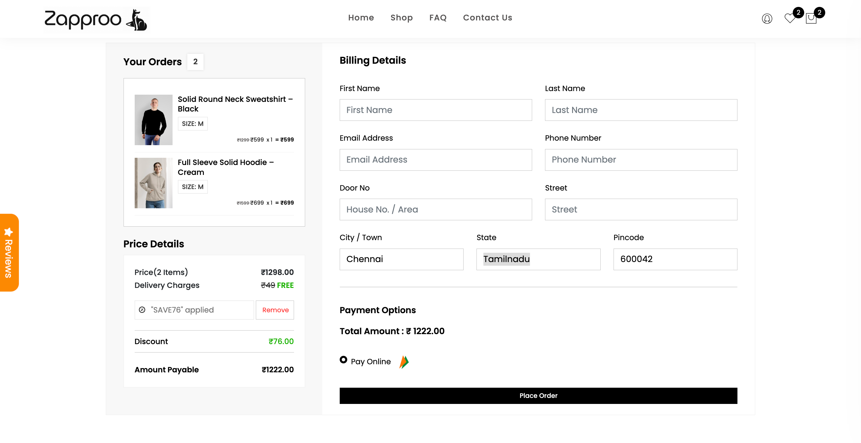Image resolution: width=861 pixels, height=443 pixels.
Task: Click the Contact Us nav link
Action: tap(487, 18)
